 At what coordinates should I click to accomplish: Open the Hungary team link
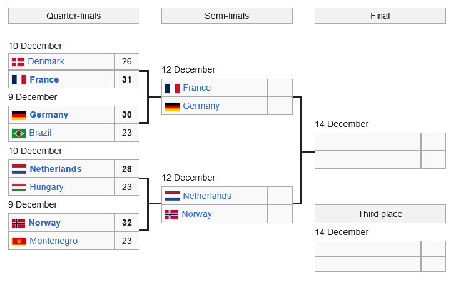46,187
